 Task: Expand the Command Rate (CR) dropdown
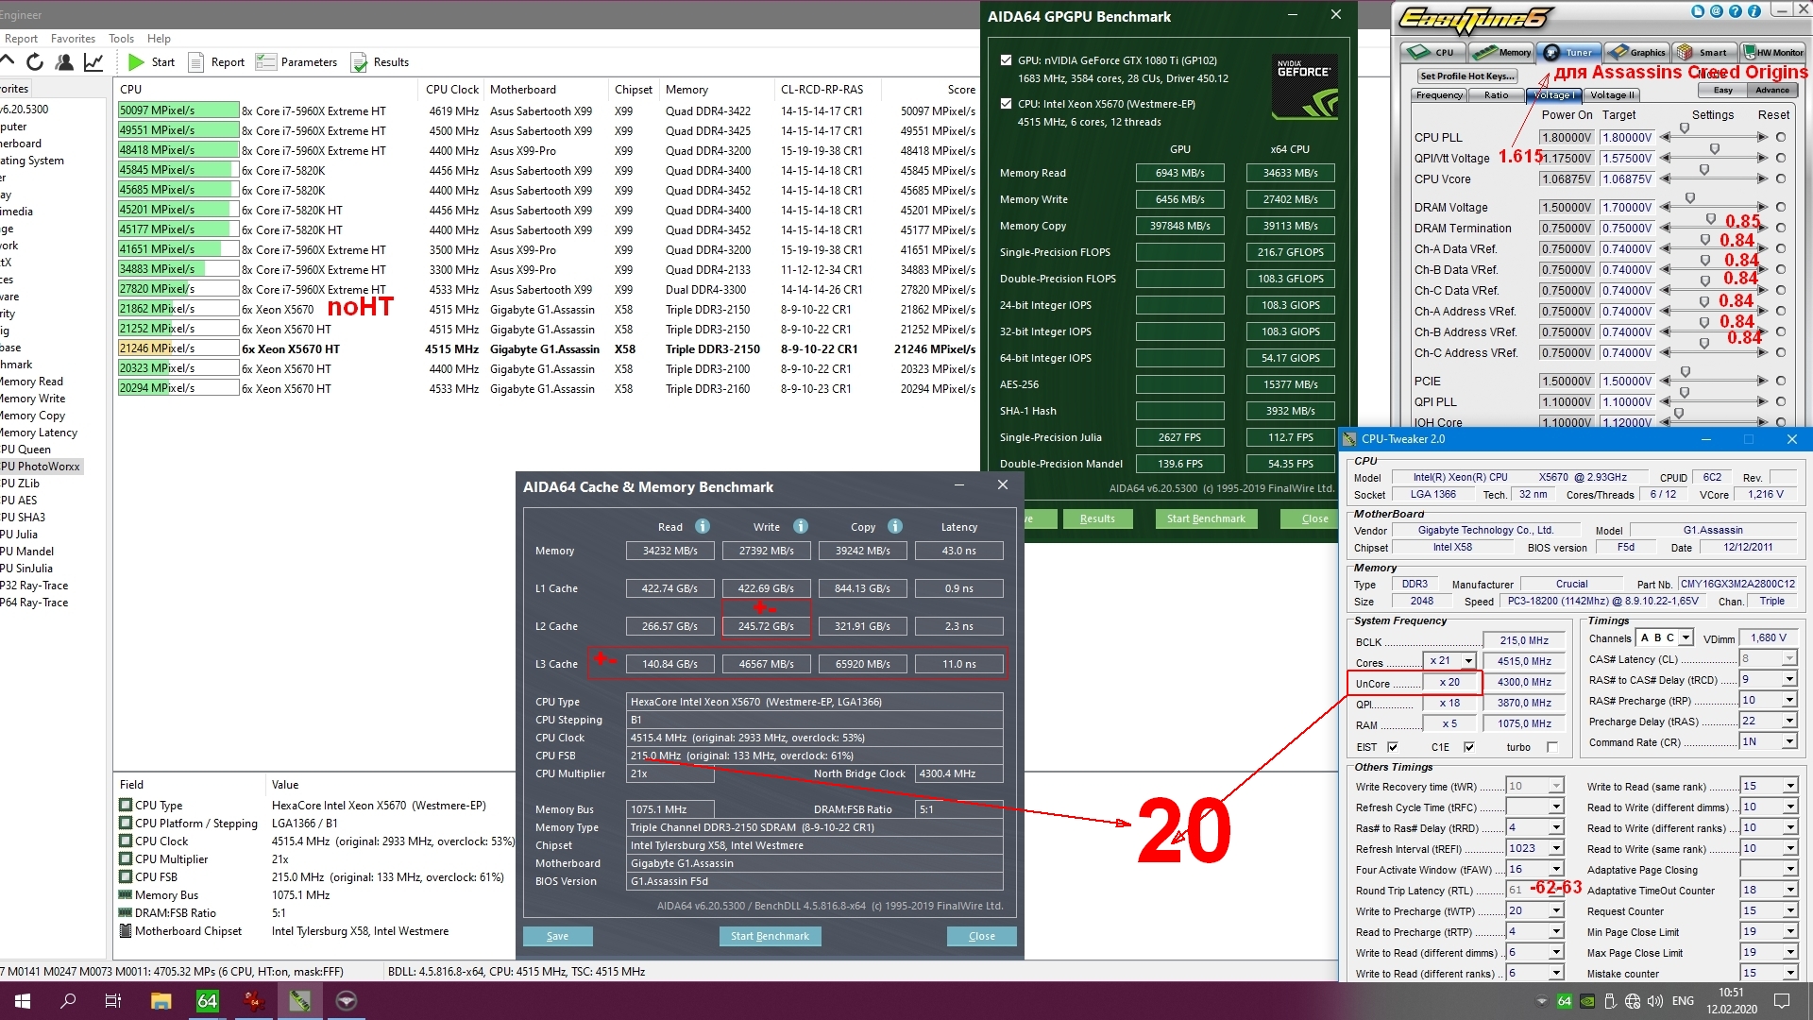tap(1789, 742)
